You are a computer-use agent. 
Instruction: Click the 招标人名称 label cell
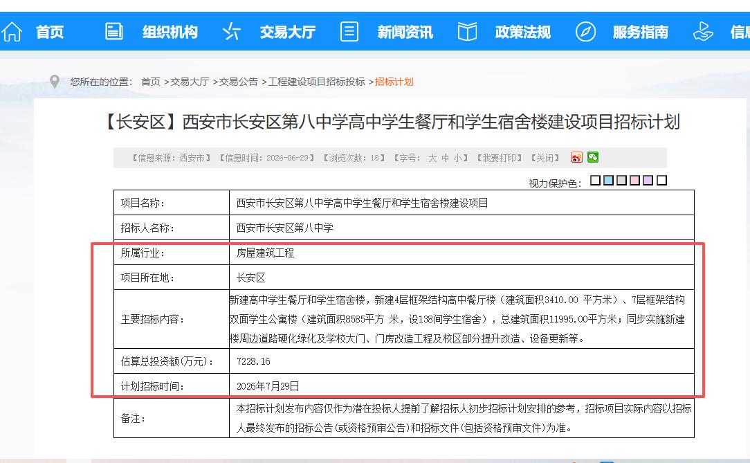click(x=172, y=228)
